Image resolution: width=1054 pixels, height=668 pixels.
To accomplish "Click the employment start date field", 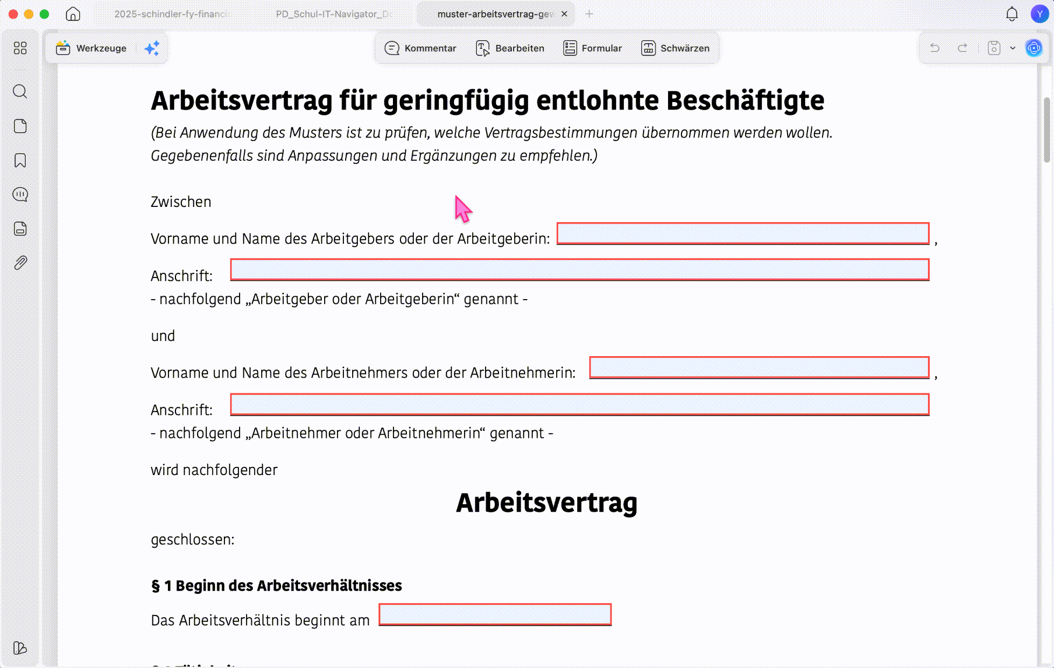I will (495, 614).
